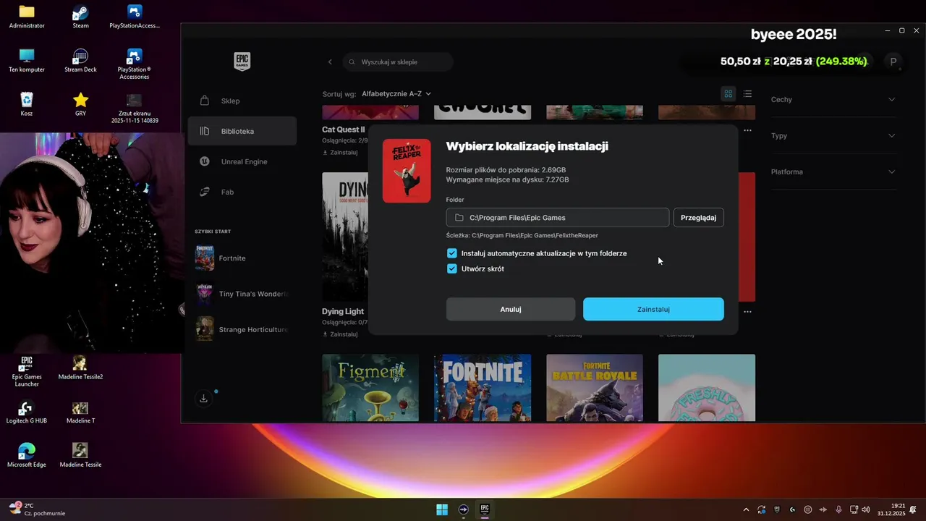Select the Epic Games Launcher desktop shortcut
Screen dimensions: 926x521
coord(27,371)
